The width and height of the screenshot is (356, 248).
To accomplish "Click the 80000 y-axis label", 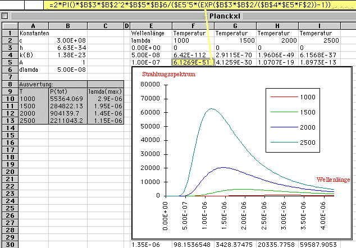I will [x=150, y=84].
